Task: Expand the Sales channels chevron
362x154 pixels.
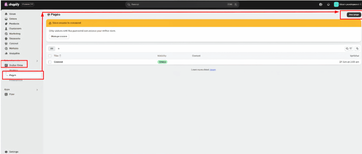Action: pyautogui.click(x=37, y=61)
